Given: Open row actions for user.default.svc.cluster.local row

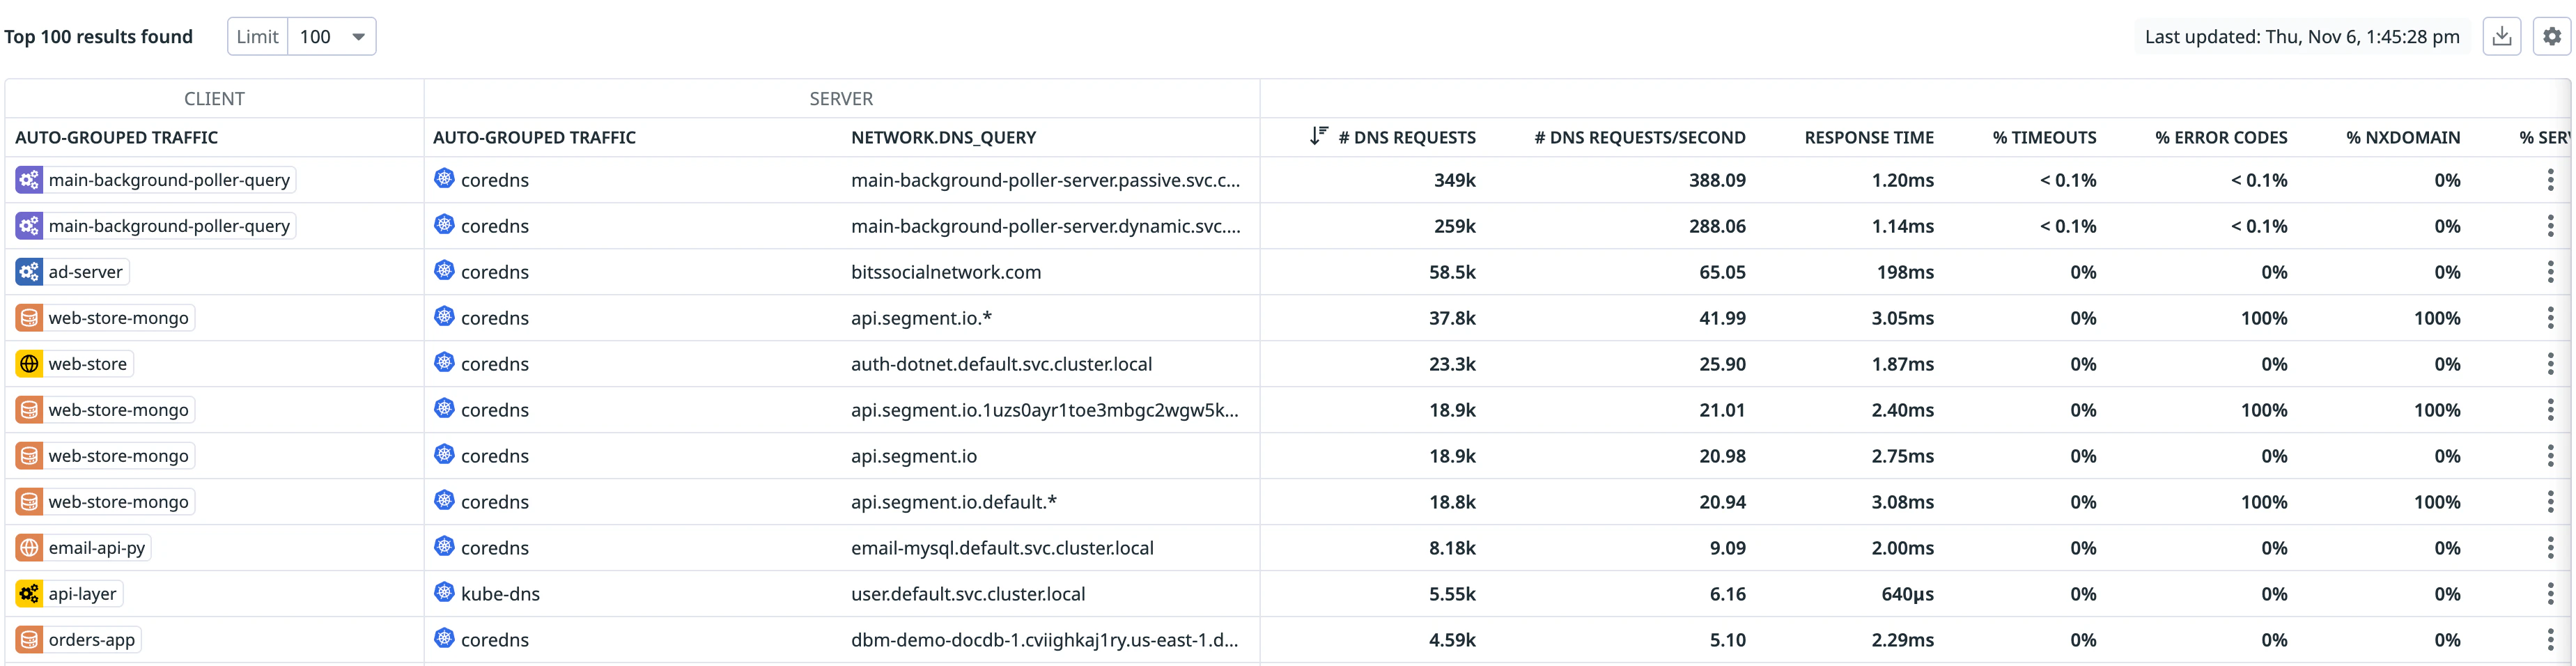Looking at the screenshot, I should (x=2552, y=593).
